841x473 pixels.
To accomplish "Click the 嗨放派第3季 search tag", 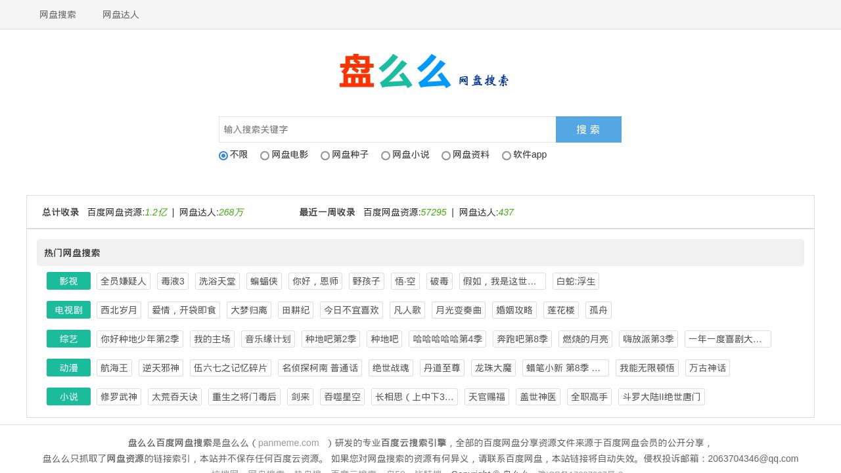I will [x=648, y=339].
